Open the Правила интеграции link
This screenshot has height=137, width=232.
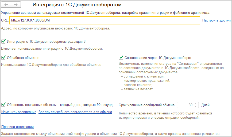click(17, 127)
